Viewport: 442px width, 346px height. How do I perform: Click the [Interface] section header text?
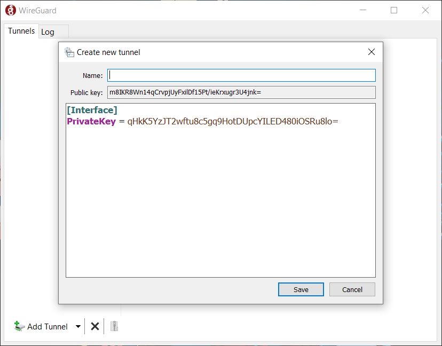92,110
